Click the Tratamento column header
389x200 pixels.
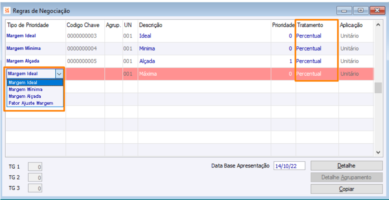click(310, 25)
